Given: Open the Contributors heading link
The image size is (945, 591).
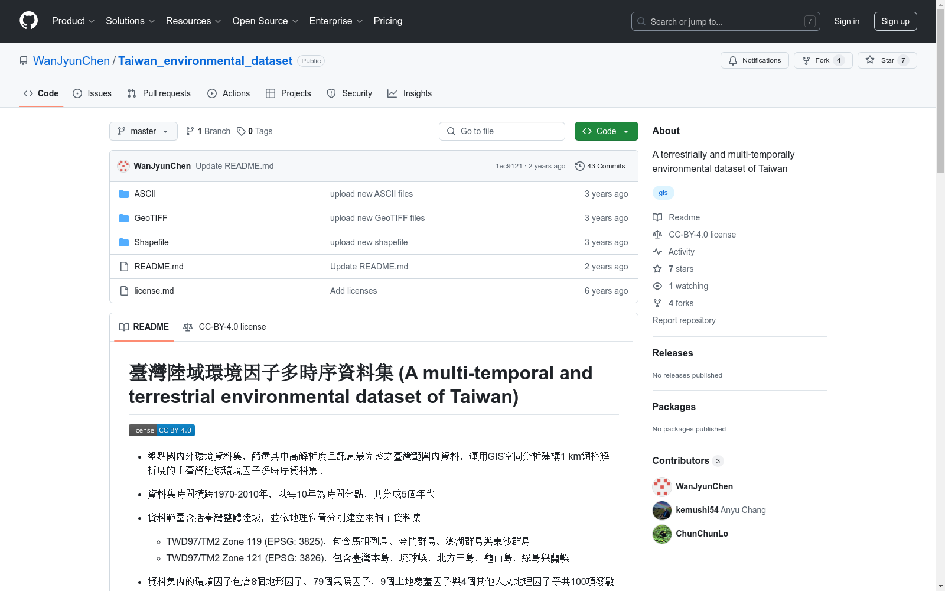Looking at the screenshot, I should (688, 460).
